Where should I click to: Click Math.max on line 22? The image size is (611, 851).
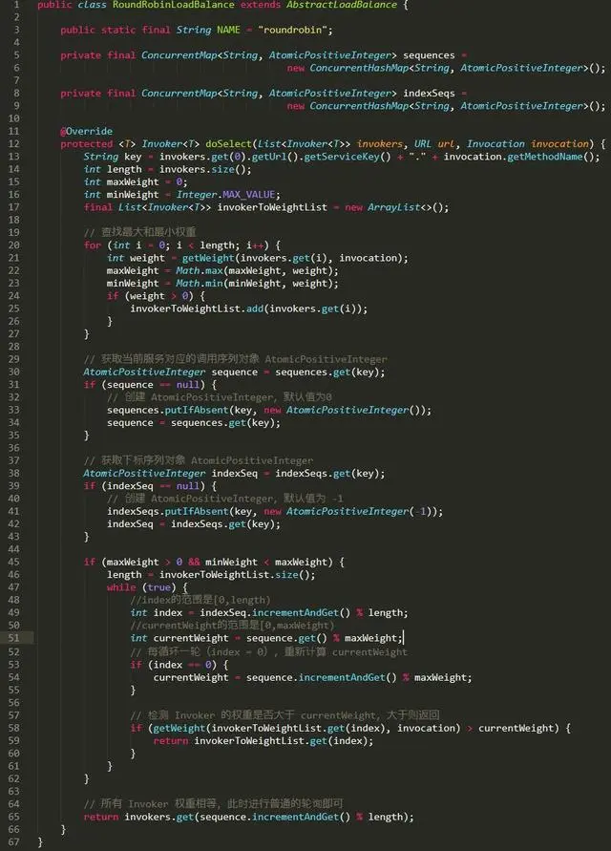pyautogui.click(x=200, y=271)
